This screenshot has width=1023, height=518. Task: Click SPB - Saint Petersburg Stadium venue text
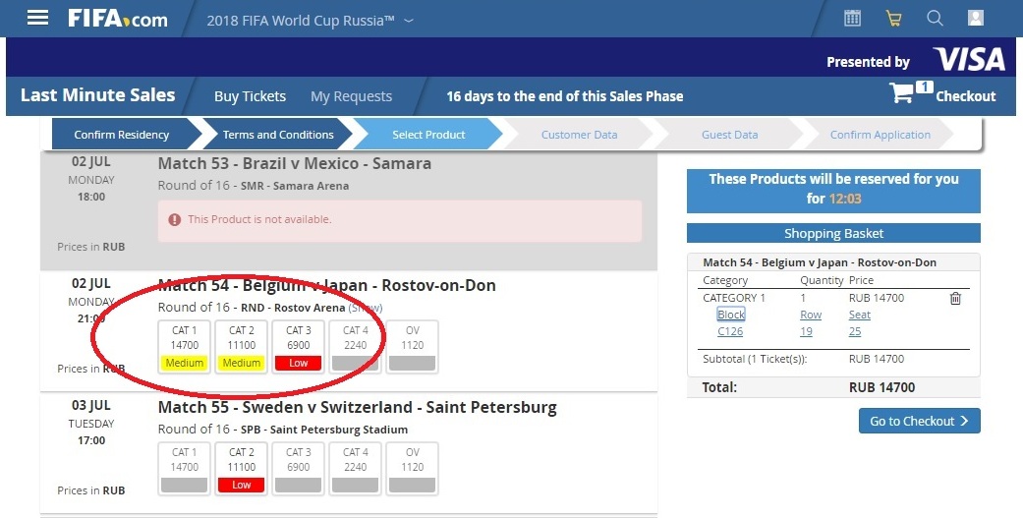point(324,430)
